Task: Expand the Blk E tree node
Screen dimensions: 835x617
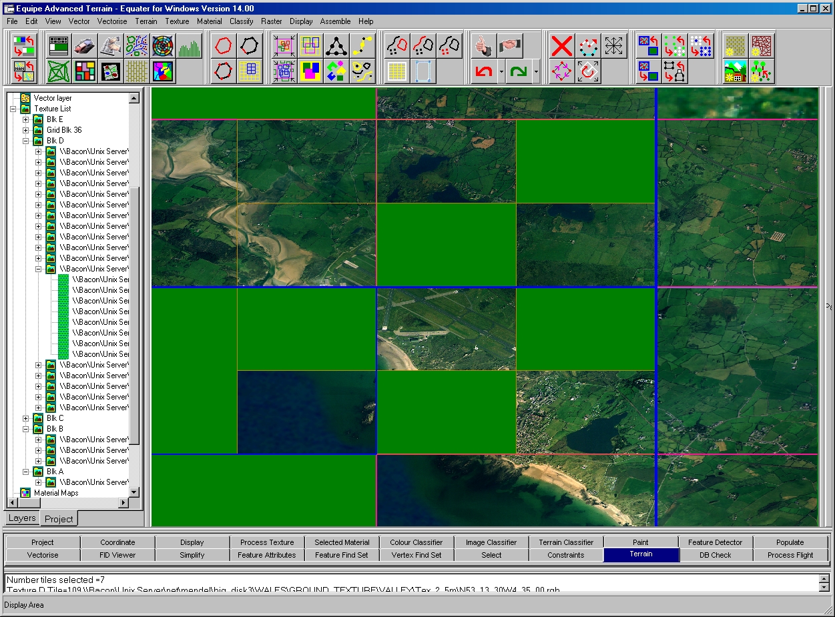Action: [26, 119]
